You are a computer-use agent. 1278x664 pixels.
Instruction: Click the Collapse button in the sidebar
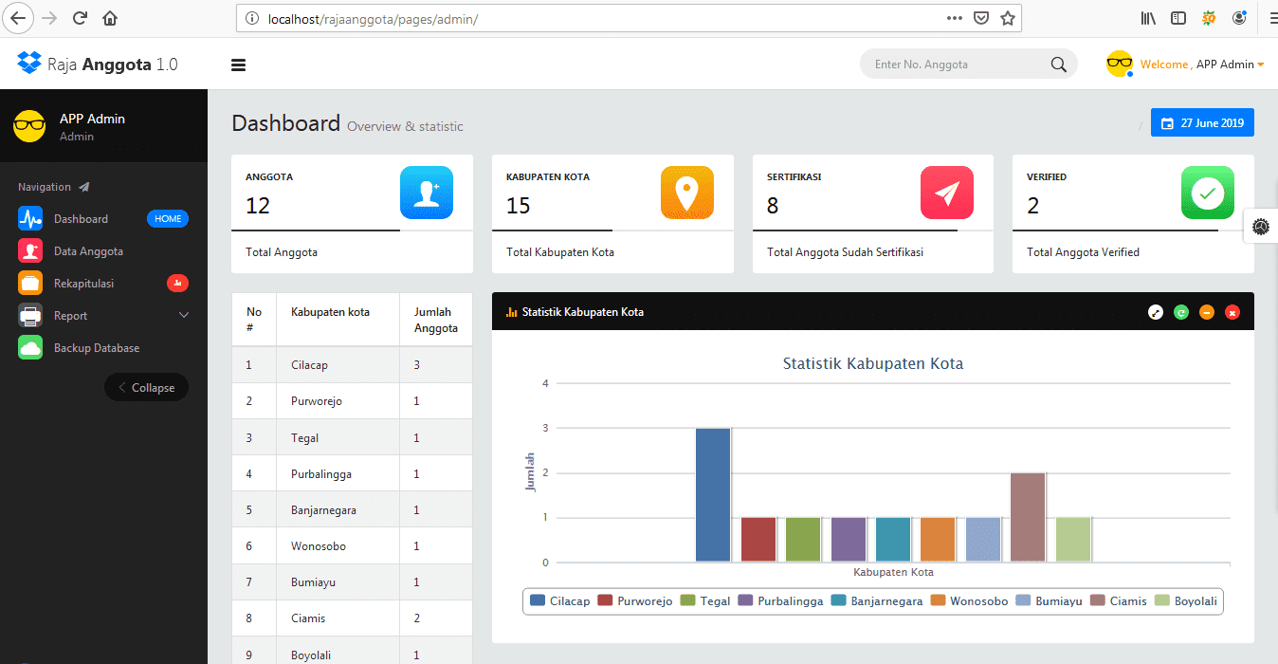[146, 387]
